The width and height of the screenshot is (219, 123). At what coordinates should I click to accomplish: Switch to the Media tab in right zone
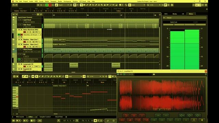[175, 14]
